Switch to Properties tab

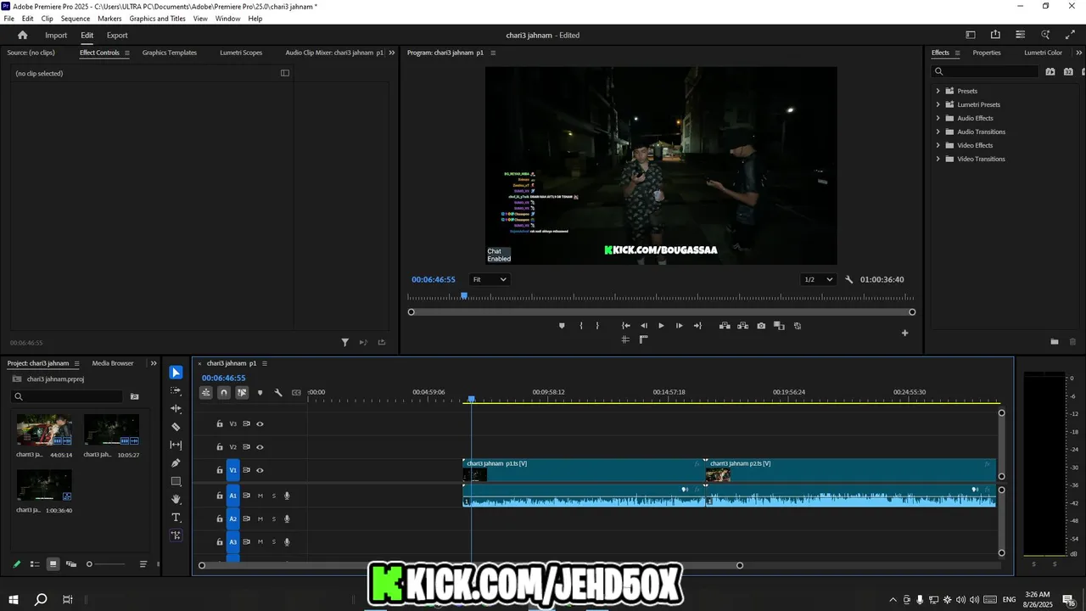point(987,53)
